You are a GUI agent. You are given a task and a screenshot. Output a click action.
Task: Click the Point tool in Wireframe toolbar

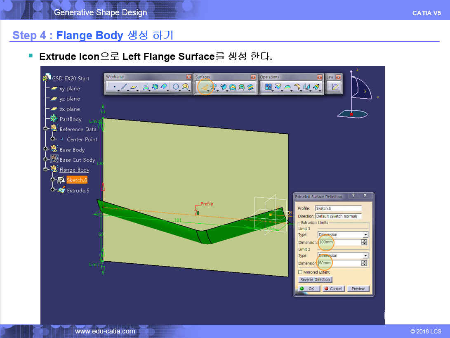114,87
